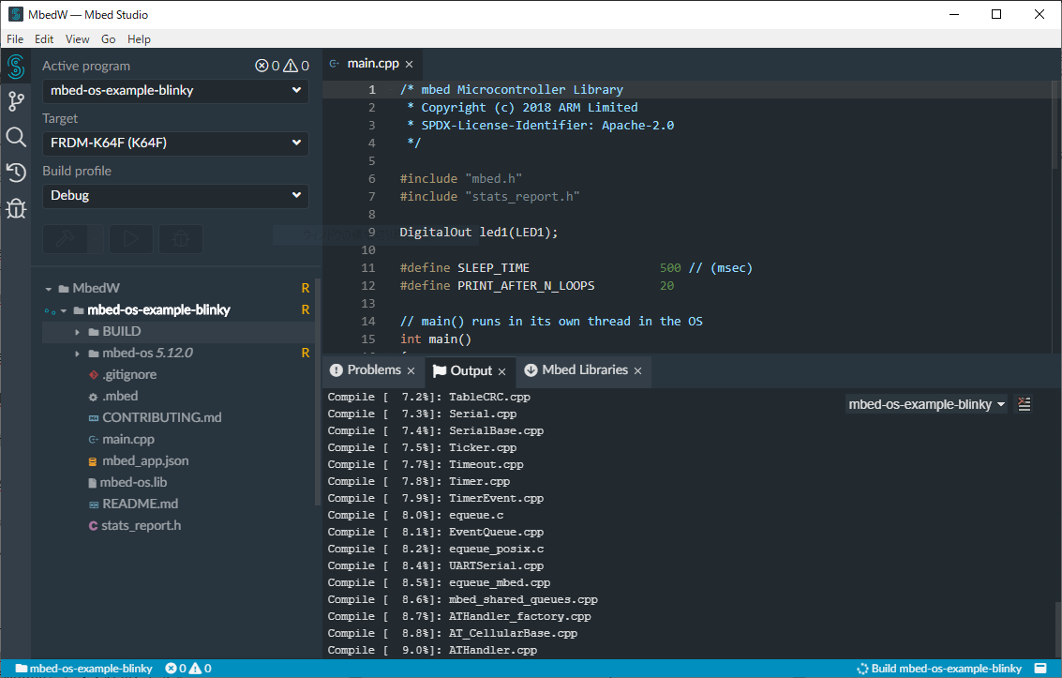Image resolution: width=1062 pixels, height=678 pixels.
Task: Close the Output panel tab
Action: tap(501, 372)
